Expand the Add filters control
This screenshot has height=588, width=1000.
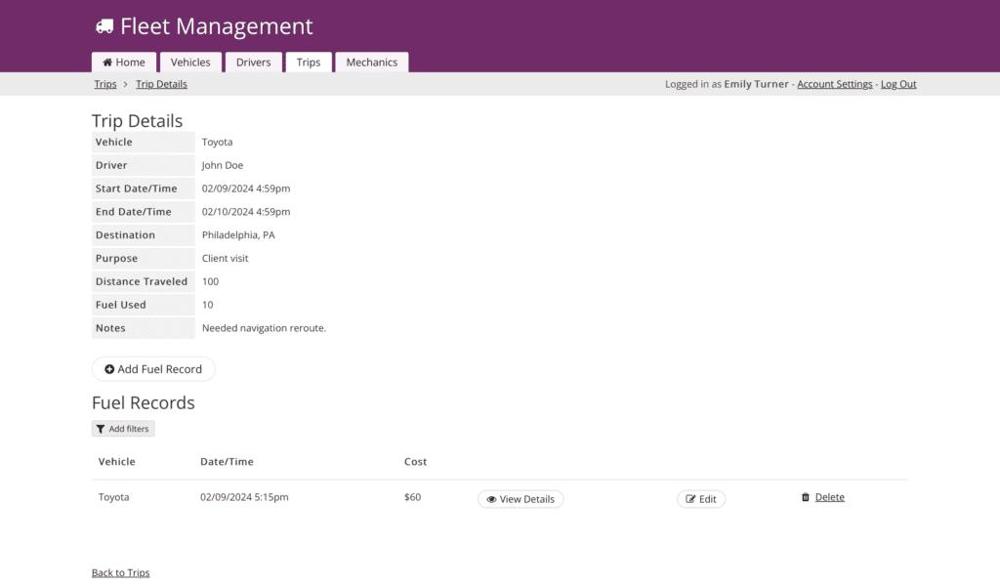pos(123,429)
